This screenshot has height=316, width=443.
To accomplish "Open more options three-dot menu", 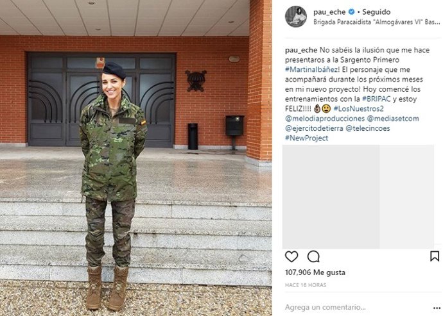I will click(x=437, y=308).
